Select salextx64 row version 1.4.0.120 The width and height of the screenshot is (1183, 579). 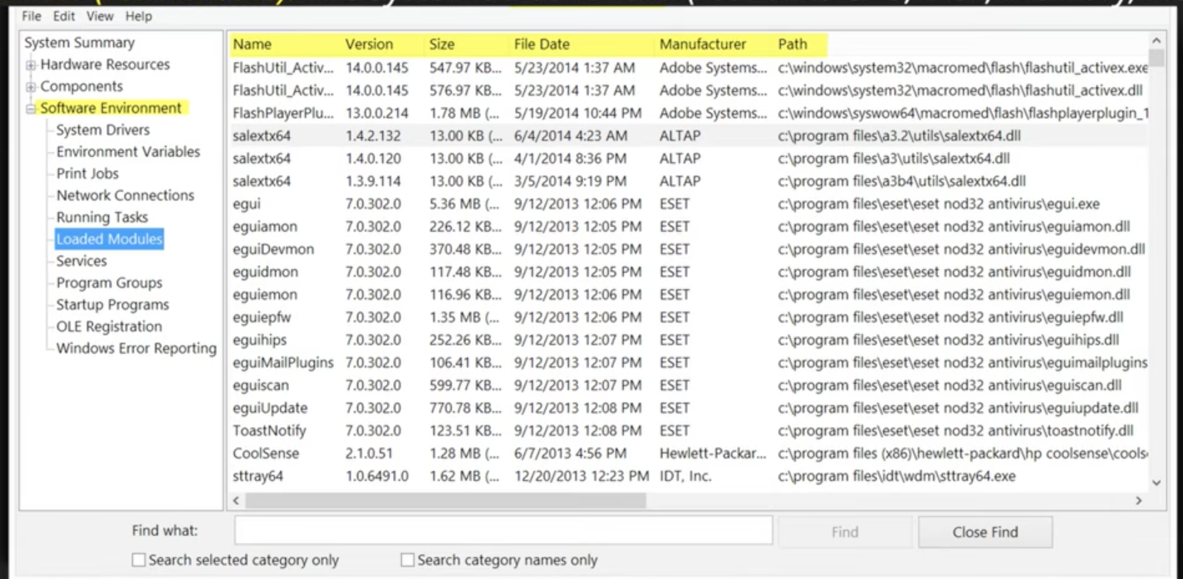coord(689,158)
